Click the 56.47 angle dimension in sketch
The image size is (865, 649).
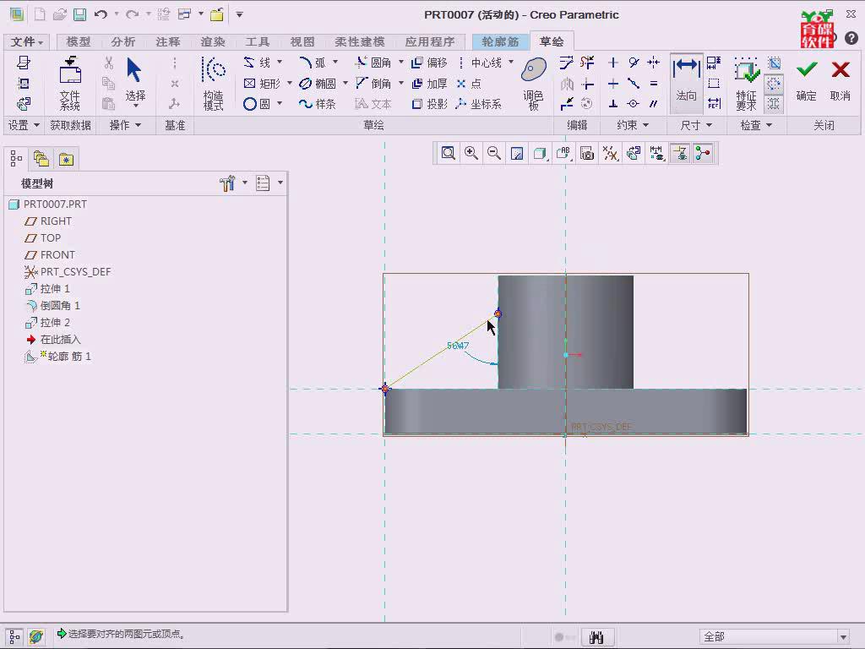click(458, 346)
